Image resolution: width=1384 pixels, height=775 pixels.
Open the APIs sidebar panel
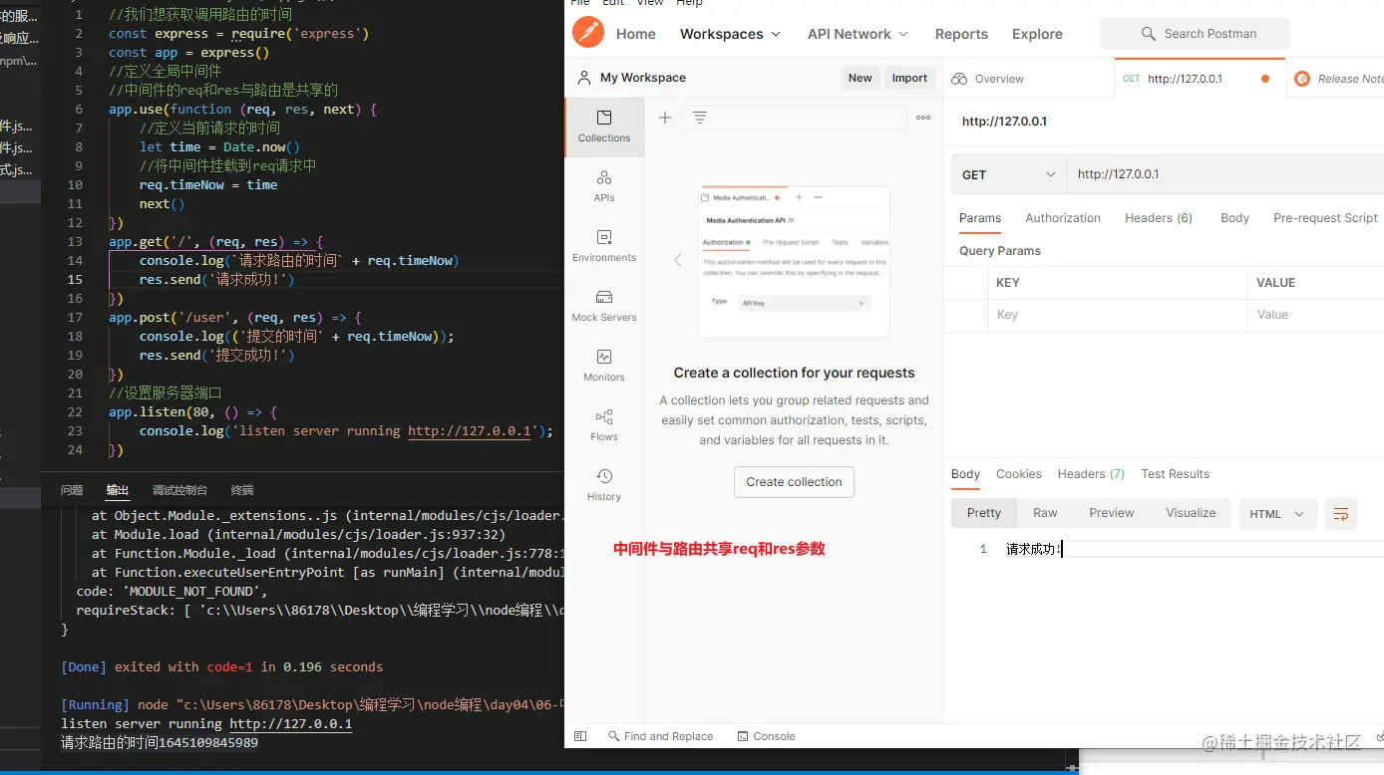pos(604,186)
